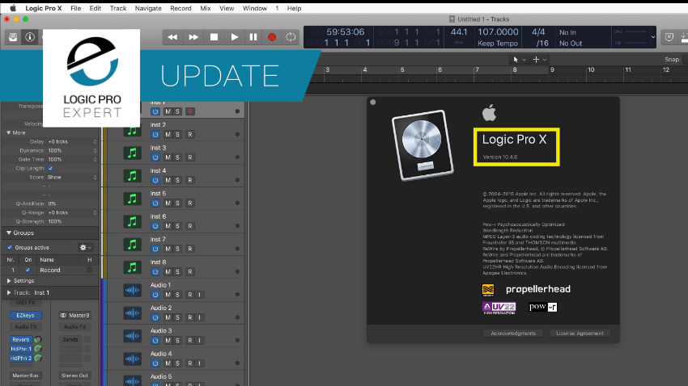Toggle the Inspector info button

coord(30,37)
